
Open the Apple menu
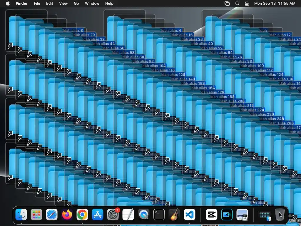coord(8,4)
